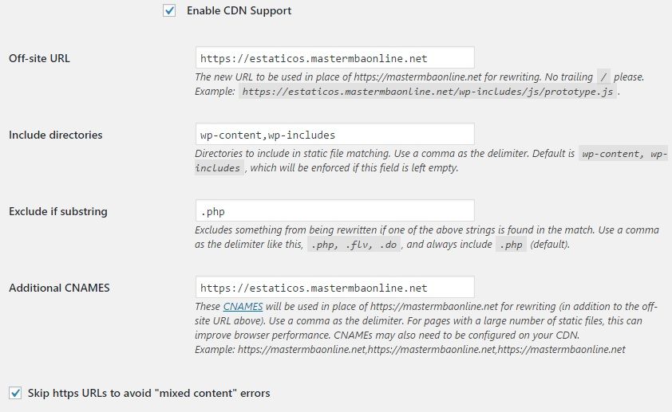Click the Enable CDN Support label text
Viewport: 672px width, 412px height.
(239, 10)
